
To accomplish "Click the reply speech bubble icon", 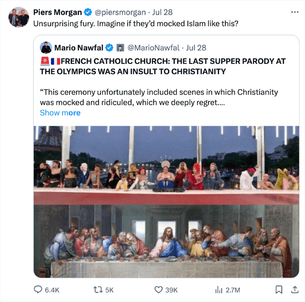I will pos(38,290).
